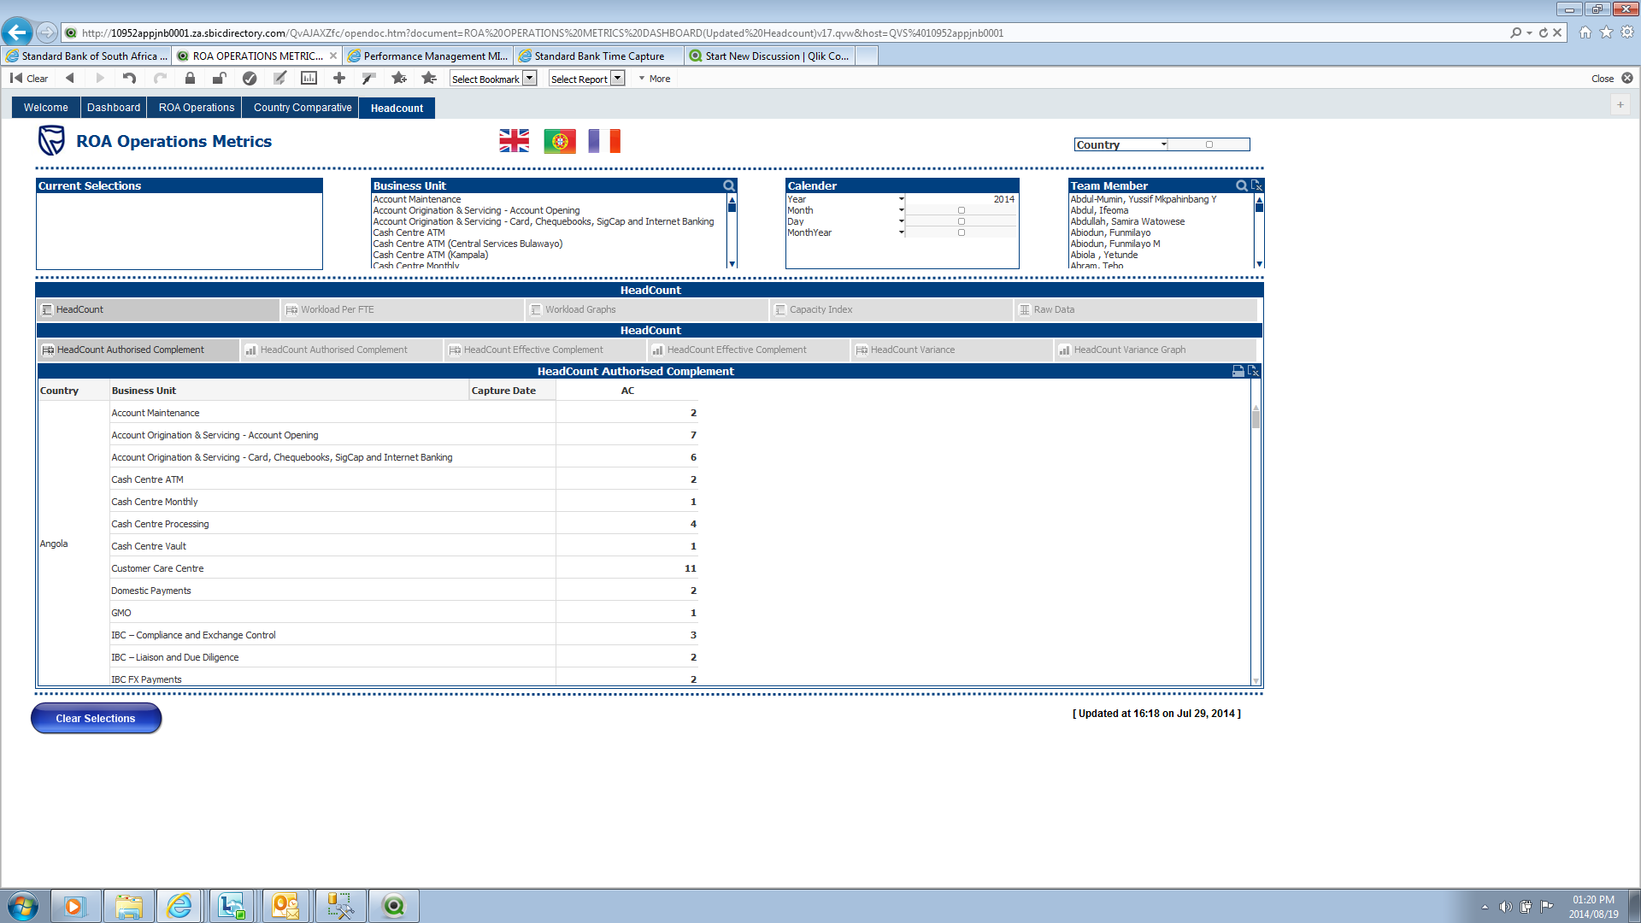This screenshot has height=923, width=1641.
Task: Select Abdul, Ifeoma in Team Member
Action: [1099, 210]
